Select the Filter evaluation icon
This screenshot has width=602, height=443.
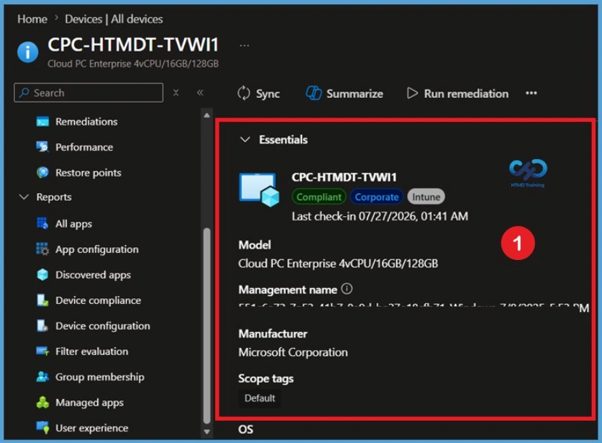42,351
